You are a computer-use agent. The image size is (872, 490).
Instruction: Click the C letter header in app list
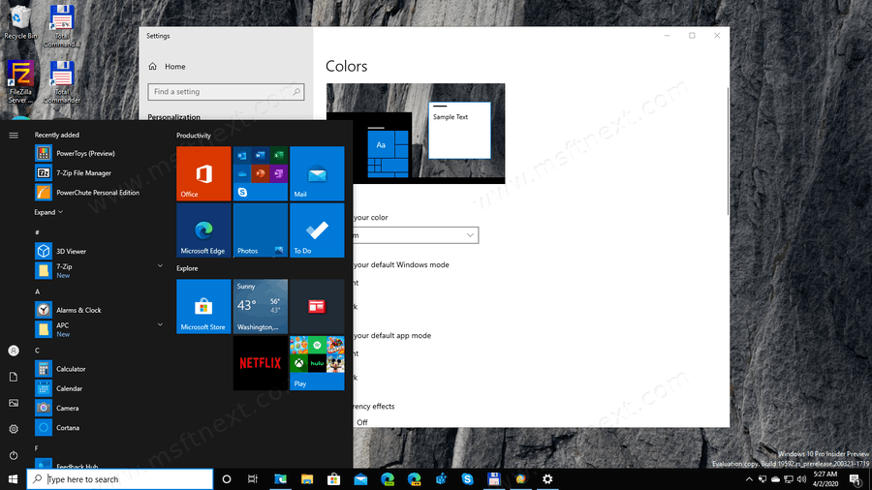[x=37, y=350]
